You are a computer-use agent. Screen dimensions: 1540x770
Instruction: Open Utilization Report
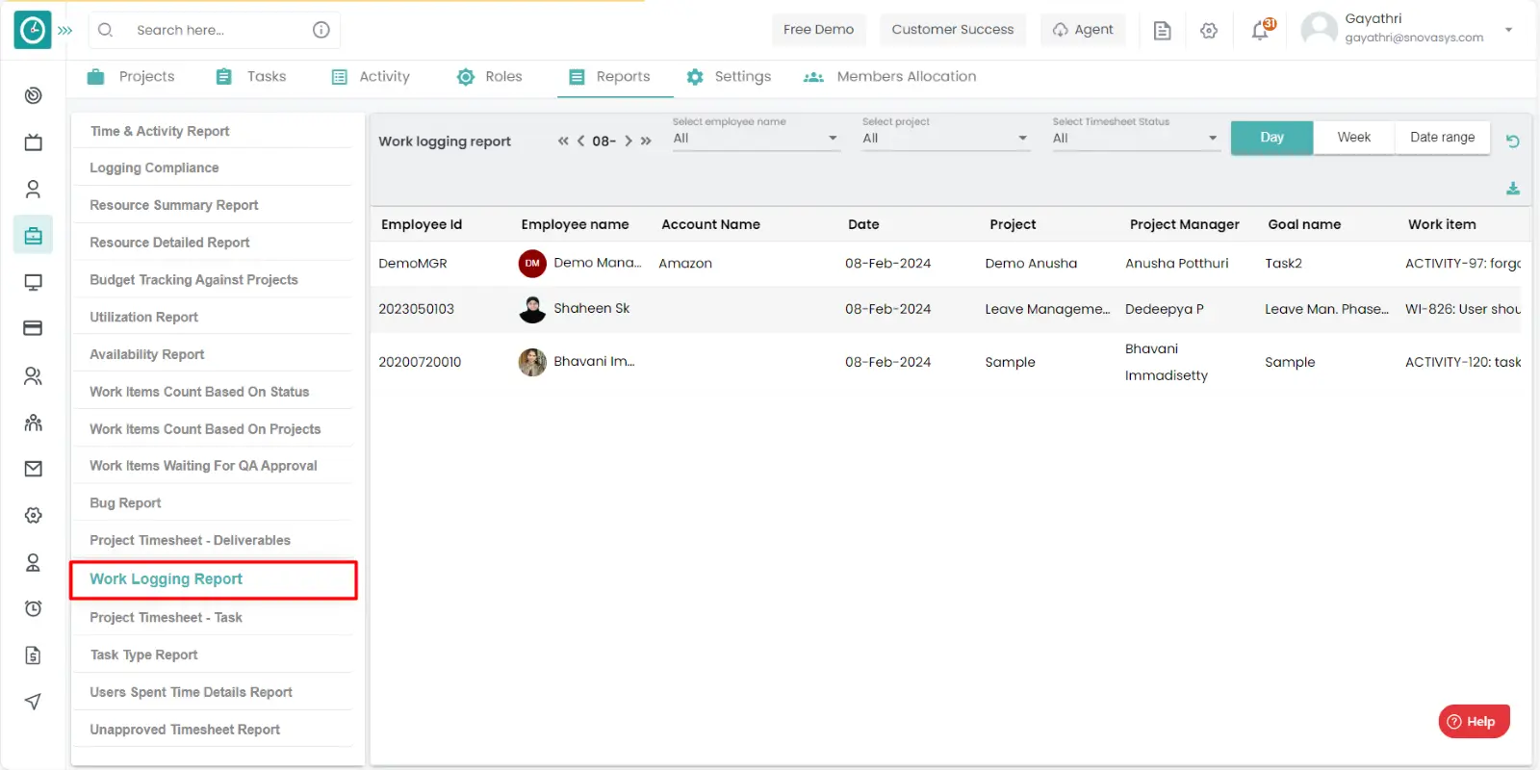143,317
